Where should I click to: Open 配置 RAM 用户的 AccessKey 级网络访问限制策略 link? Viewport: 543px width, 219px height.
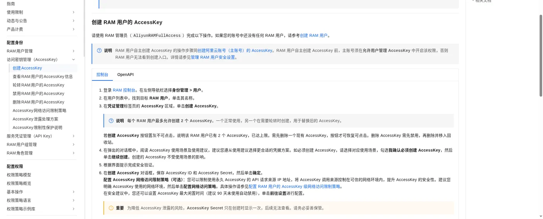(x=294, y=187)
